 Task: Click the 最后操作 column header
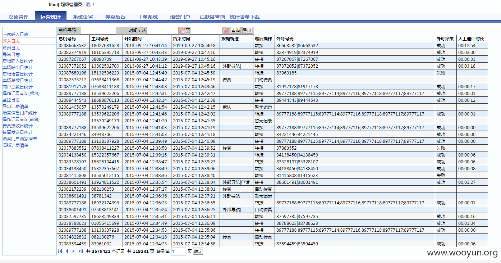[x=264, y=38]
